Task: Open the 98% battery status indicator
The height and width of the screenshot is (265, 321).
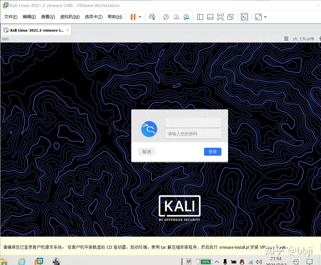Action: click(204, 262)
